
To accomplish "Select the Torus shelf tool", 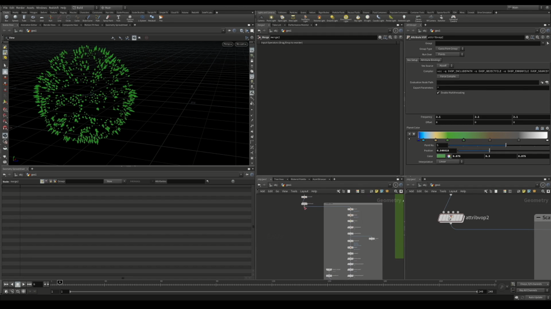I will click(x=33, y=18).
